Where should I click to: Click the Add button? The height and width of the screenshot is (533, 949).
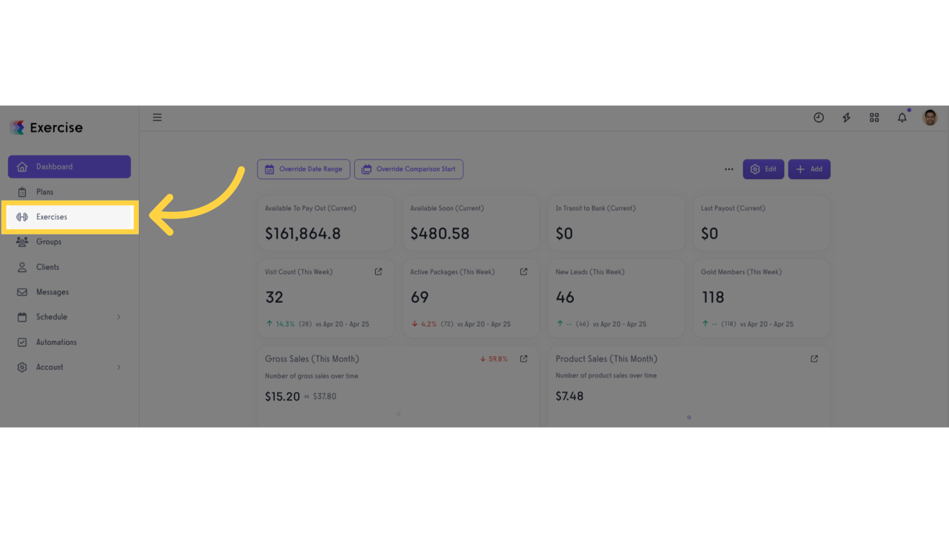(809, 169)
